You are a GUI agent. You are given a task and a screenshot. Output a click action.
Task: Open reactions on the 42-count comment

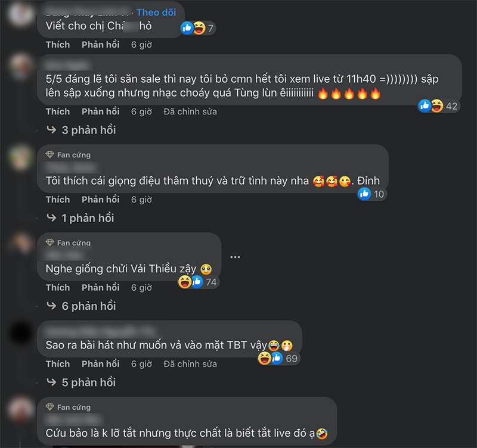(x=438, y=106)
